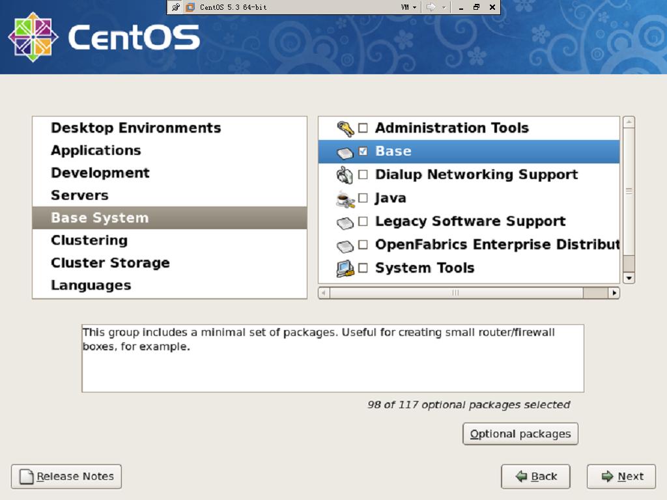
Task: Click the vertical scrollbar thumb
Action: pyautogui.click(x=629, y=192)
